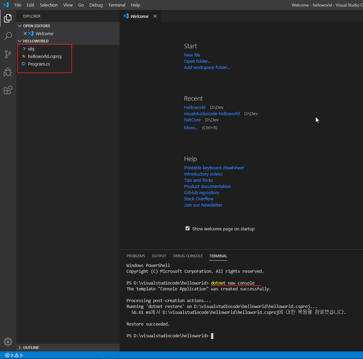Close the Welcome editor tab

tap(155, 16)
